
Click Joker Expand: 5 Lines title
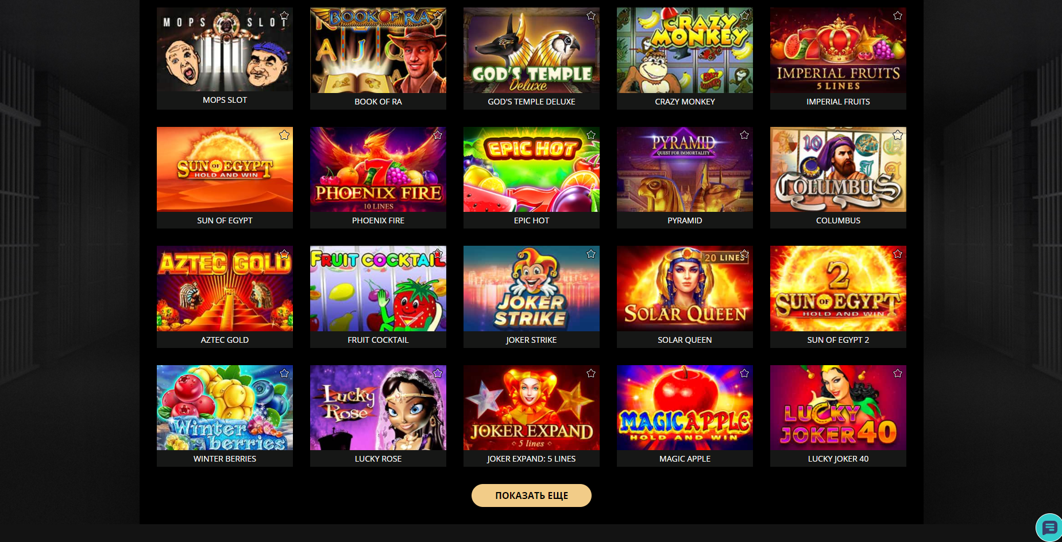coord(531,459)
